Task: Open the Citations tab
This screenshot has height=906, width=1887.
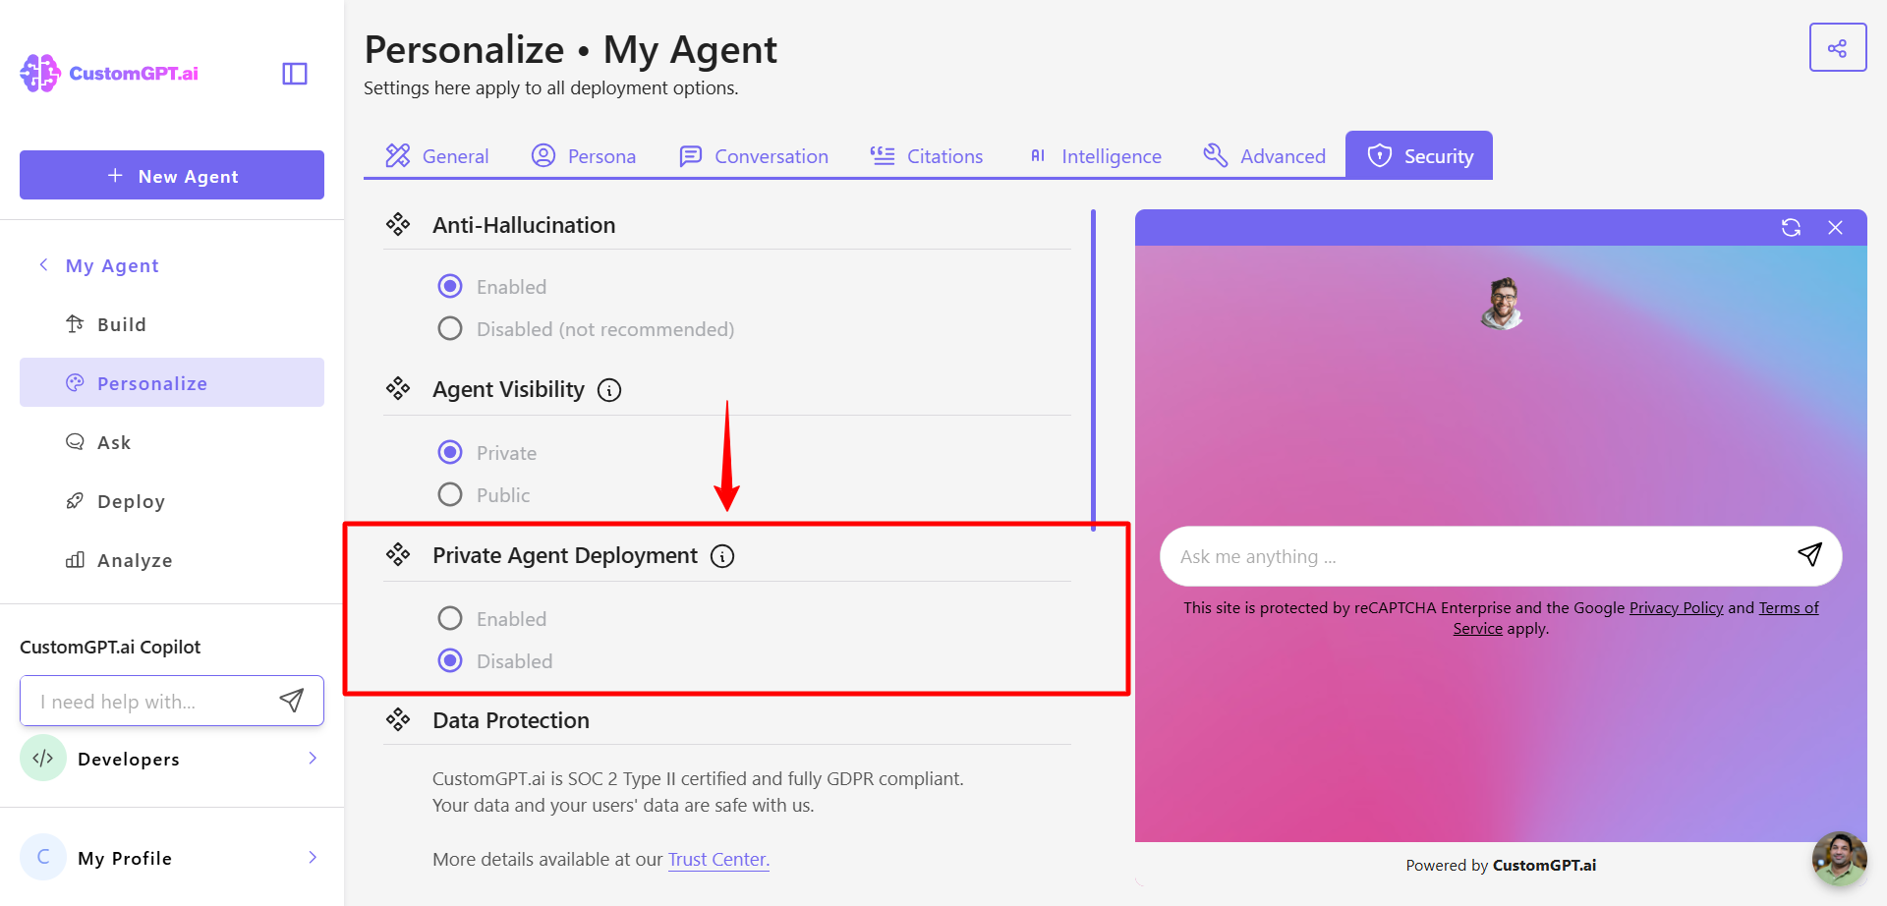Action: coord(926,156)
